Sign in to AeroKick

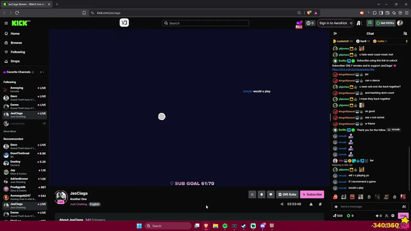coord(336,23)
